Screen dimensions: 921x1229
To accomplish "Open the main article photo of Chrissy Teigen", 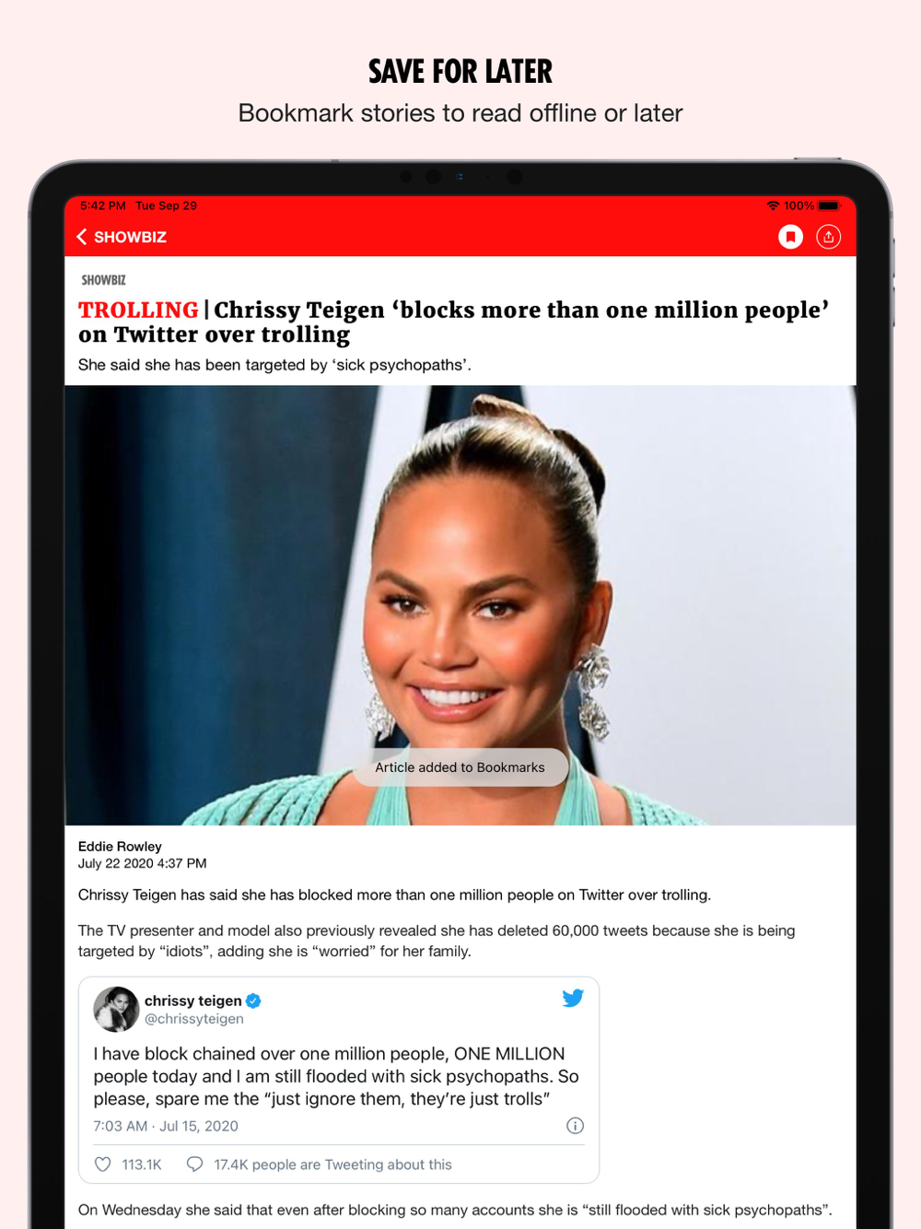I will (x=460, y=605).
